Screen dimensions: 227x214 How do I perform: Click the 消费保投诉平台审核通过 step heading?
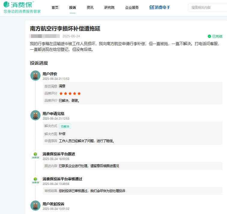[62, 179]
